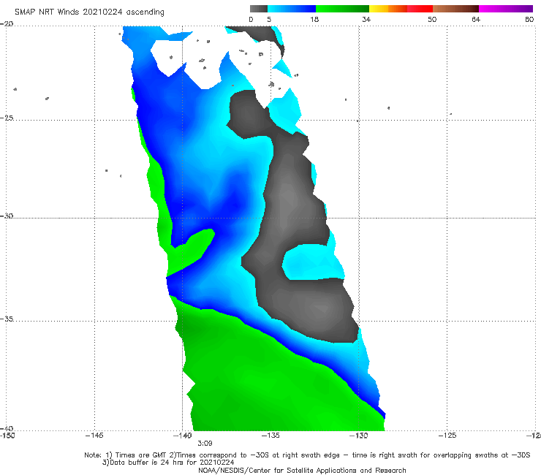Click the latitude label '-35'
Image resolution: width=541 pixels, height=475 pixels.
pyautogui.click(x=7, y=319)
